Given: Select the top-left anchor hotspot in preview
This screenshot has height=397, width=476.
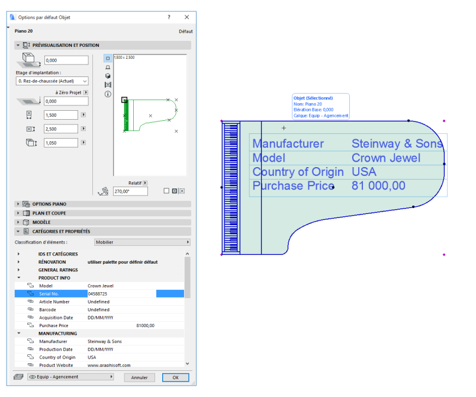Looking at the screenshot, I should [124, 100].
